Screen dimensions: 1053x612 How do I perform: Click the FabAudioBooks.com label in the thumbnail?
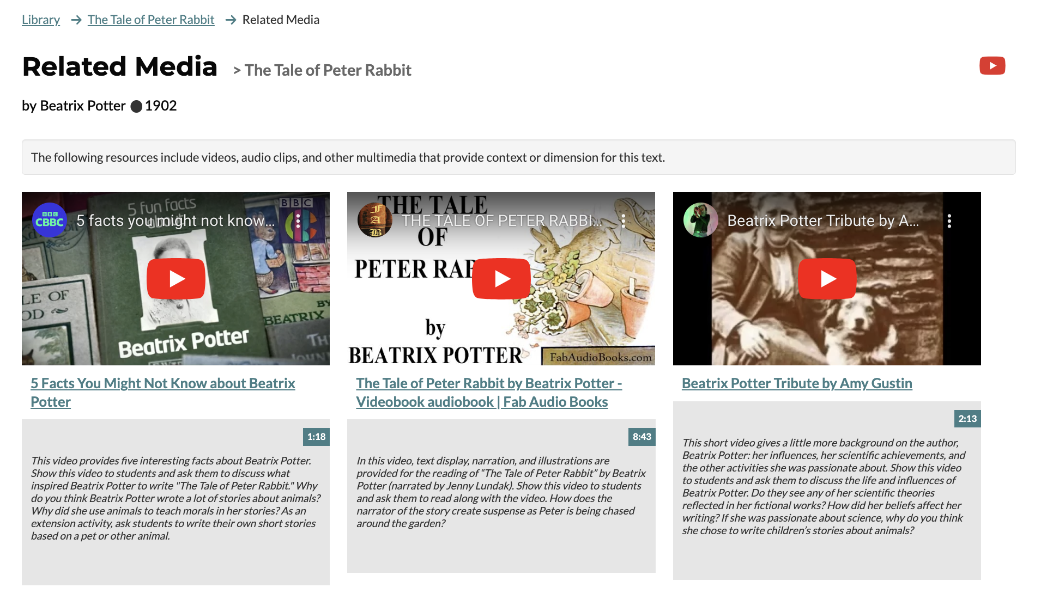click(x=600, y=357)
